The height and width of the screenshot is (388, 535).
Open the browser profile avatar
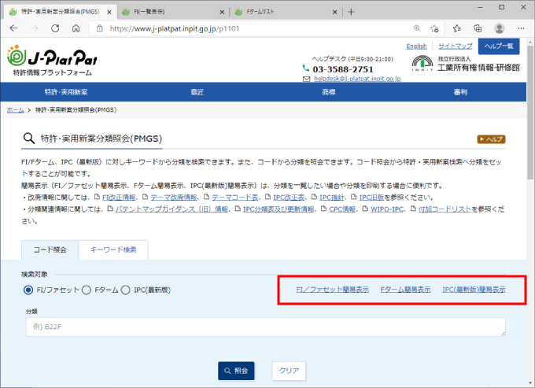coord(499,28)
